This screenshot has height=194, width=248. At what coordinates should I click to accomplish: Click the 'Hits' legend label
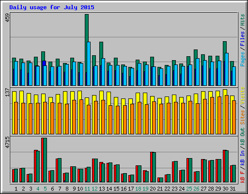243,20
